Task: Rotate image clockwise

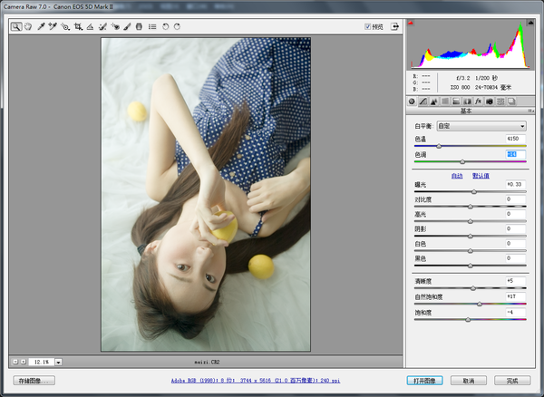Action: [x=177, y=27]
